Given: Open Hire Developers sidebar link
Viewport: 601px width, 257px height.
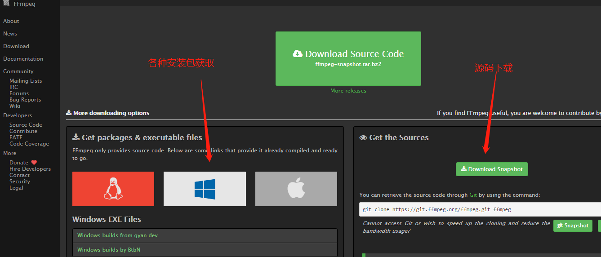Looking at the screenshot, I should (x=30, y=169).
